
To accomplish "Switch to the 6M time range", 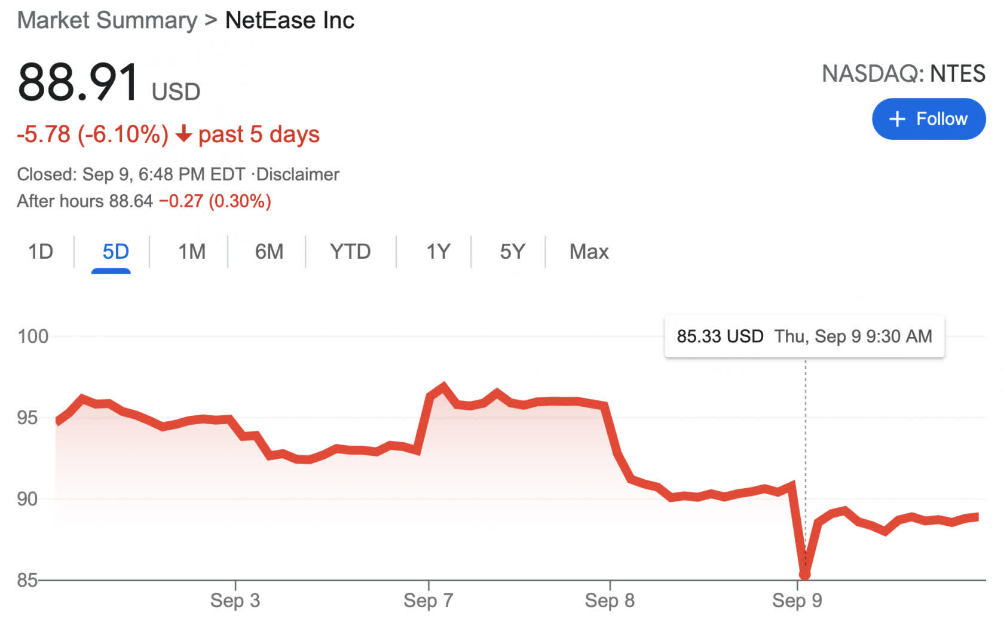I will (269, 252).
